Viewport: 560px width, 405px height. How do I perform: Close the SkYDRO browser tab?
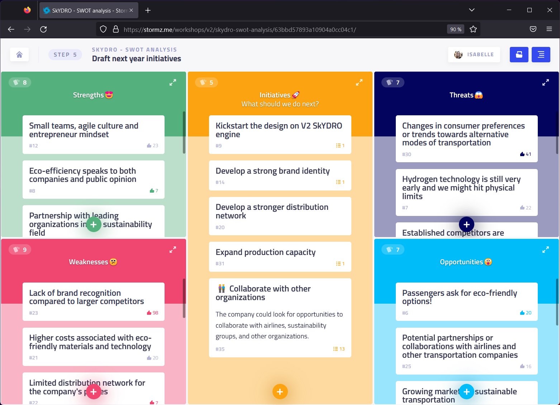coord(131,10)
